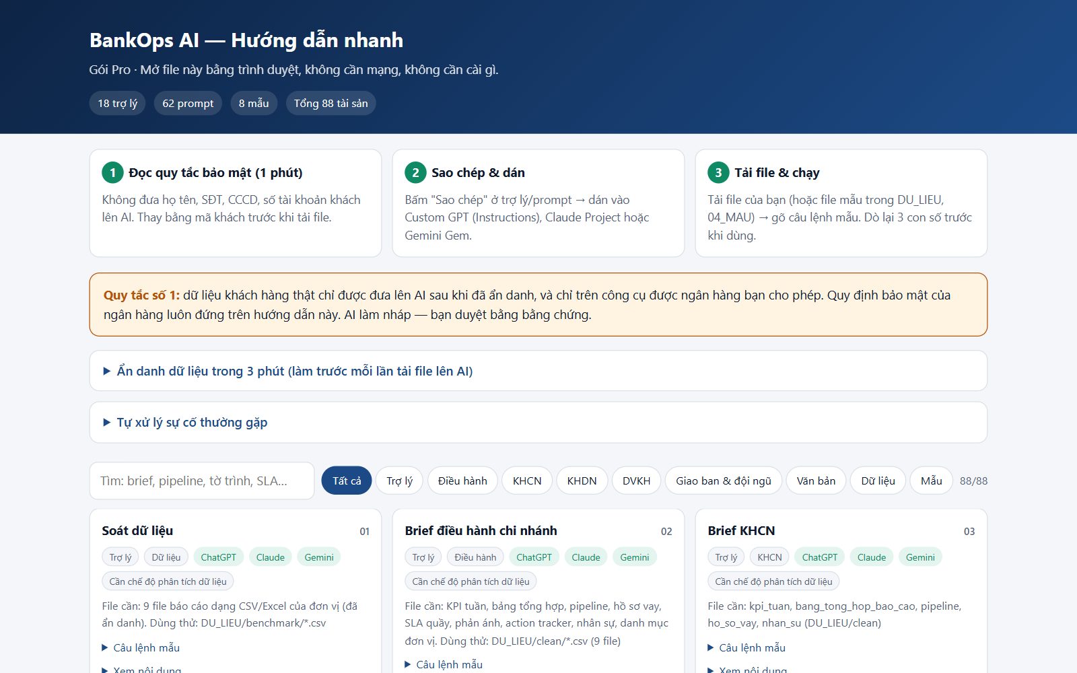Viewport: 1077px width, 673px height.
Task: Click the BankOps AI — Hướng dẫn nhanh title
Action: click(246, 40)
